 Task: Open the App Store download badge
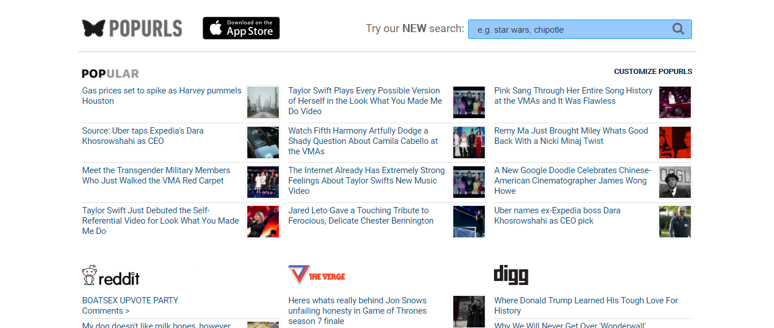[x=241, y=28]
